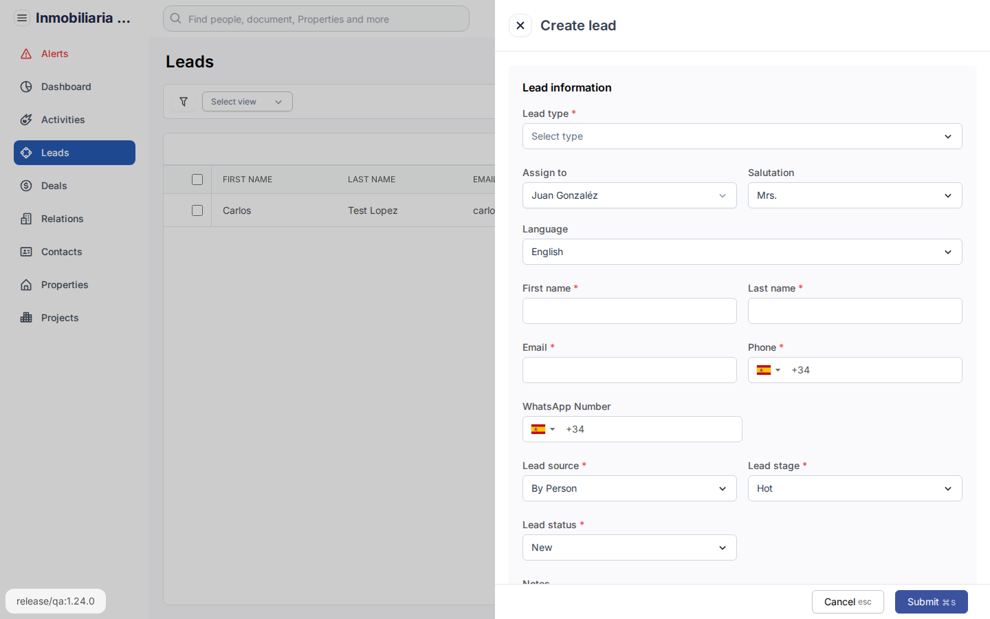Click the hamburger menu icon
The image size is (990, 619).
pyautogui.click(x=22, y=18)
